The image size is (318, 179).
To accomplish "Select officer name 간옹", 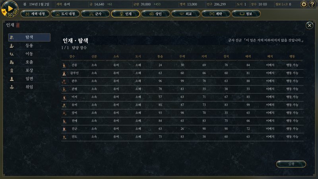I will click(x=74, y=65).
